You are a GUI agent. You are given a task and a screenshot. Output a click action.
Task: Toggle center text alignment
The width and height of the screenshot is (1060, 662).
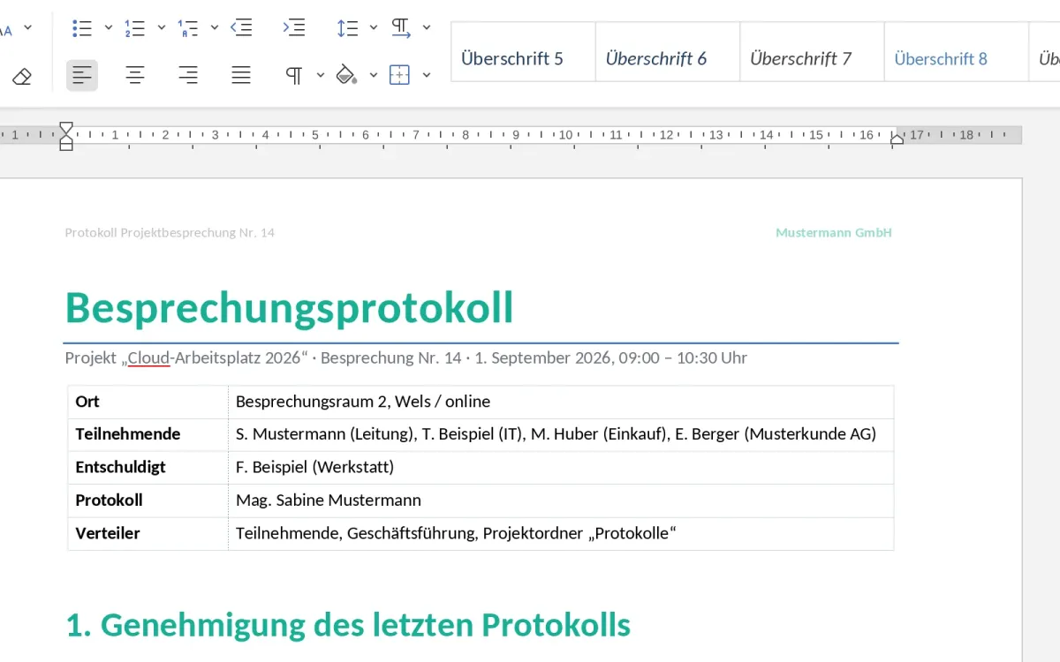134,76
